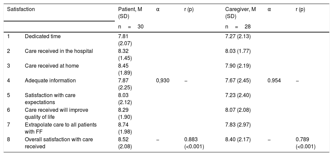Click the caregiver correlation 0.789 cell

[x=305, y=142]
